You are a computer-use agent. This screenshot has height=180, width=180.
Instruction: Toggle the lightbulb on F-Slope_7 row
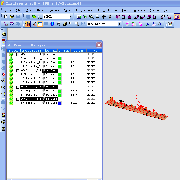click(x=44, y=103)
